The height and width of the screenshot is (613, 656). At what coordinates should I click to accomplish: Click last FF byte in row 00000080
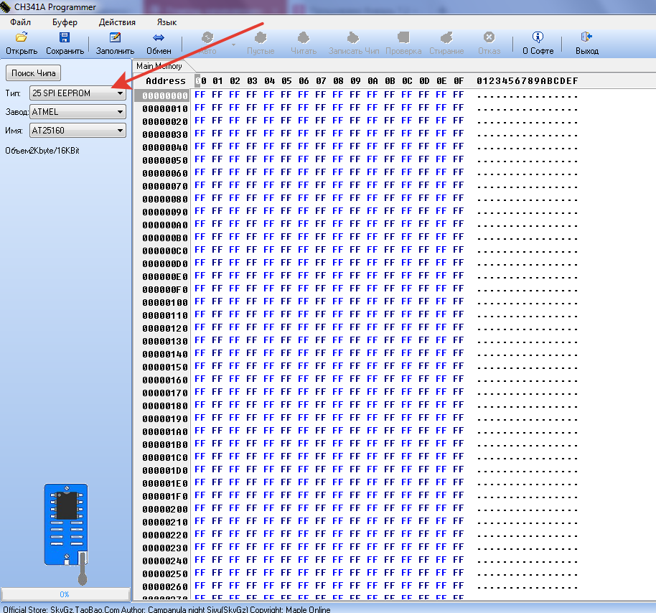pyautogui.click(x=459, y=198)
